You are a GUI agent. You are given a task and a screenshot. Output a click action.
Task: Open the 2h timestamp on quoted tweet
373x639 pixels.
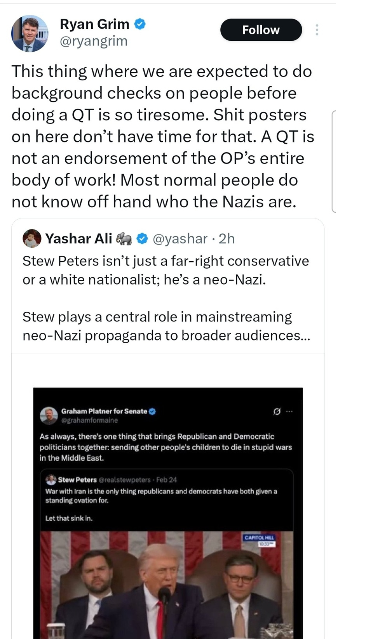227,239
